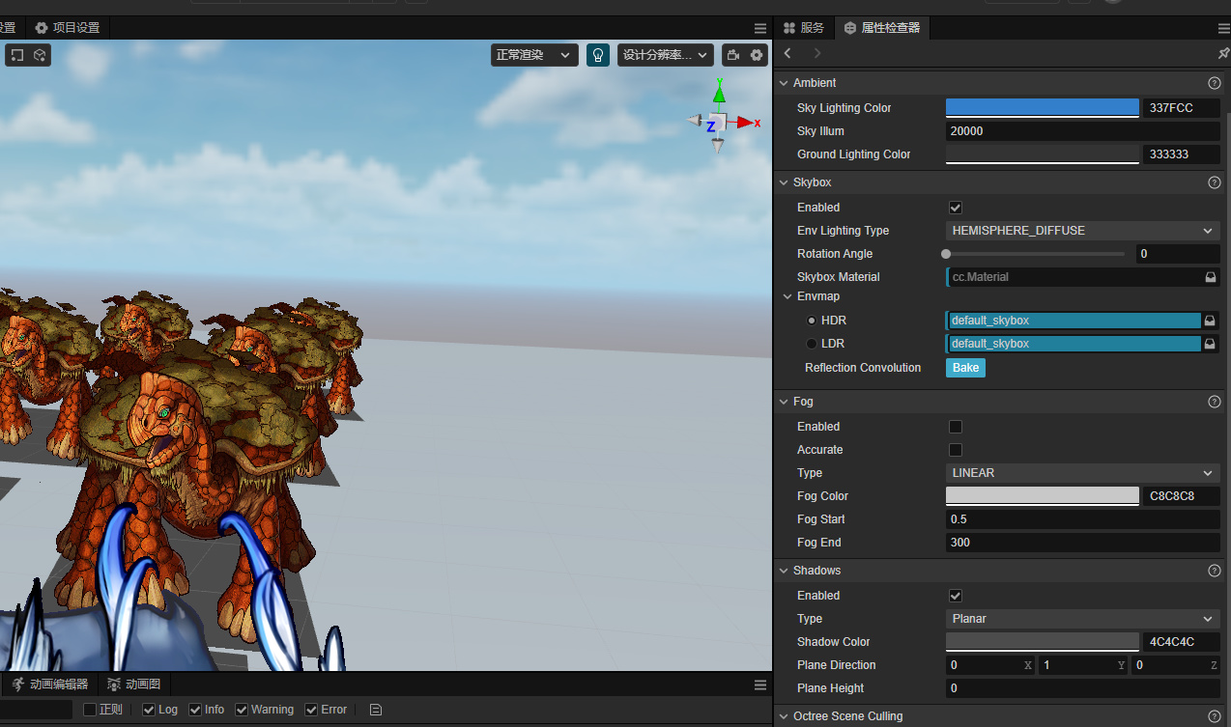The height and width of the screenshot is (727, 1231).
Task: Open the animation panel hamburger menu
Action: [760, 685]
